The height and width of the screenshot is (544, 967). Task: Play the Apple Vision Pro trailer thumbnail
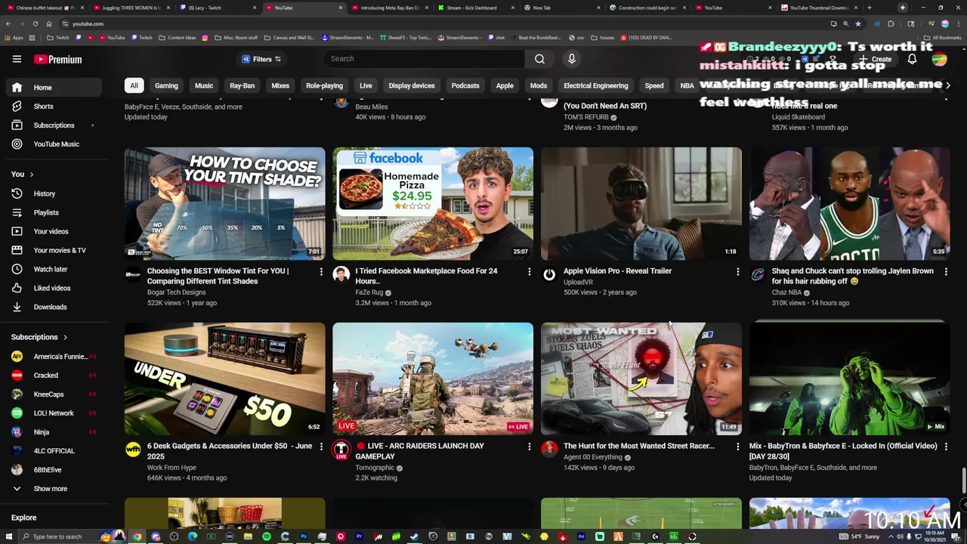[641, 203]
